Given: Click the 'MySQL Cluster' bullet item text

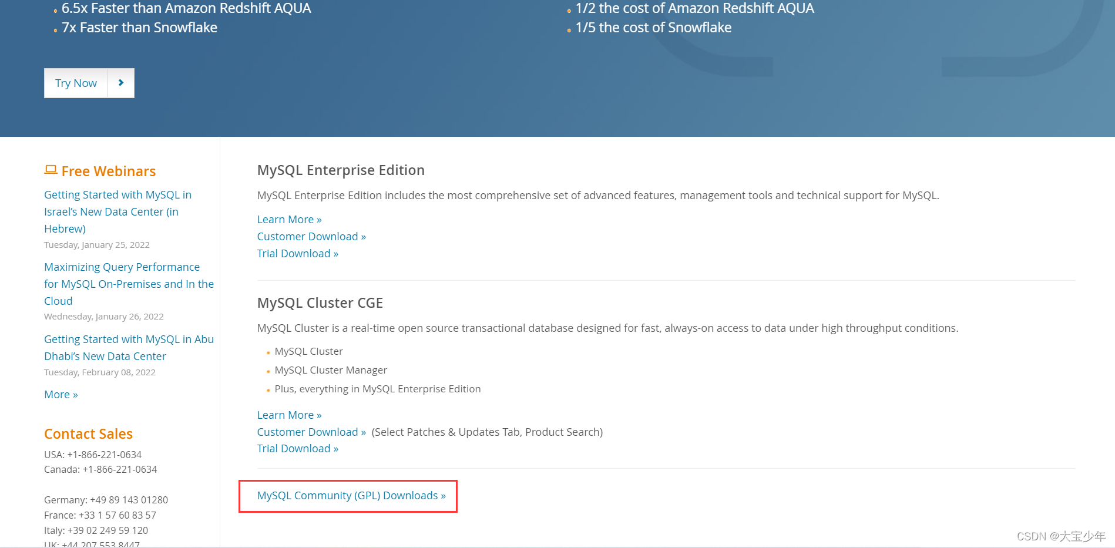Looking at the screenshot, I should click(308, 351).
